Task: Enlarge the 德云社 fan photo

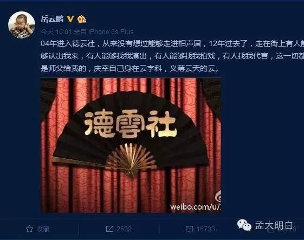Action: pyautogui.click(x=131, y=145)
